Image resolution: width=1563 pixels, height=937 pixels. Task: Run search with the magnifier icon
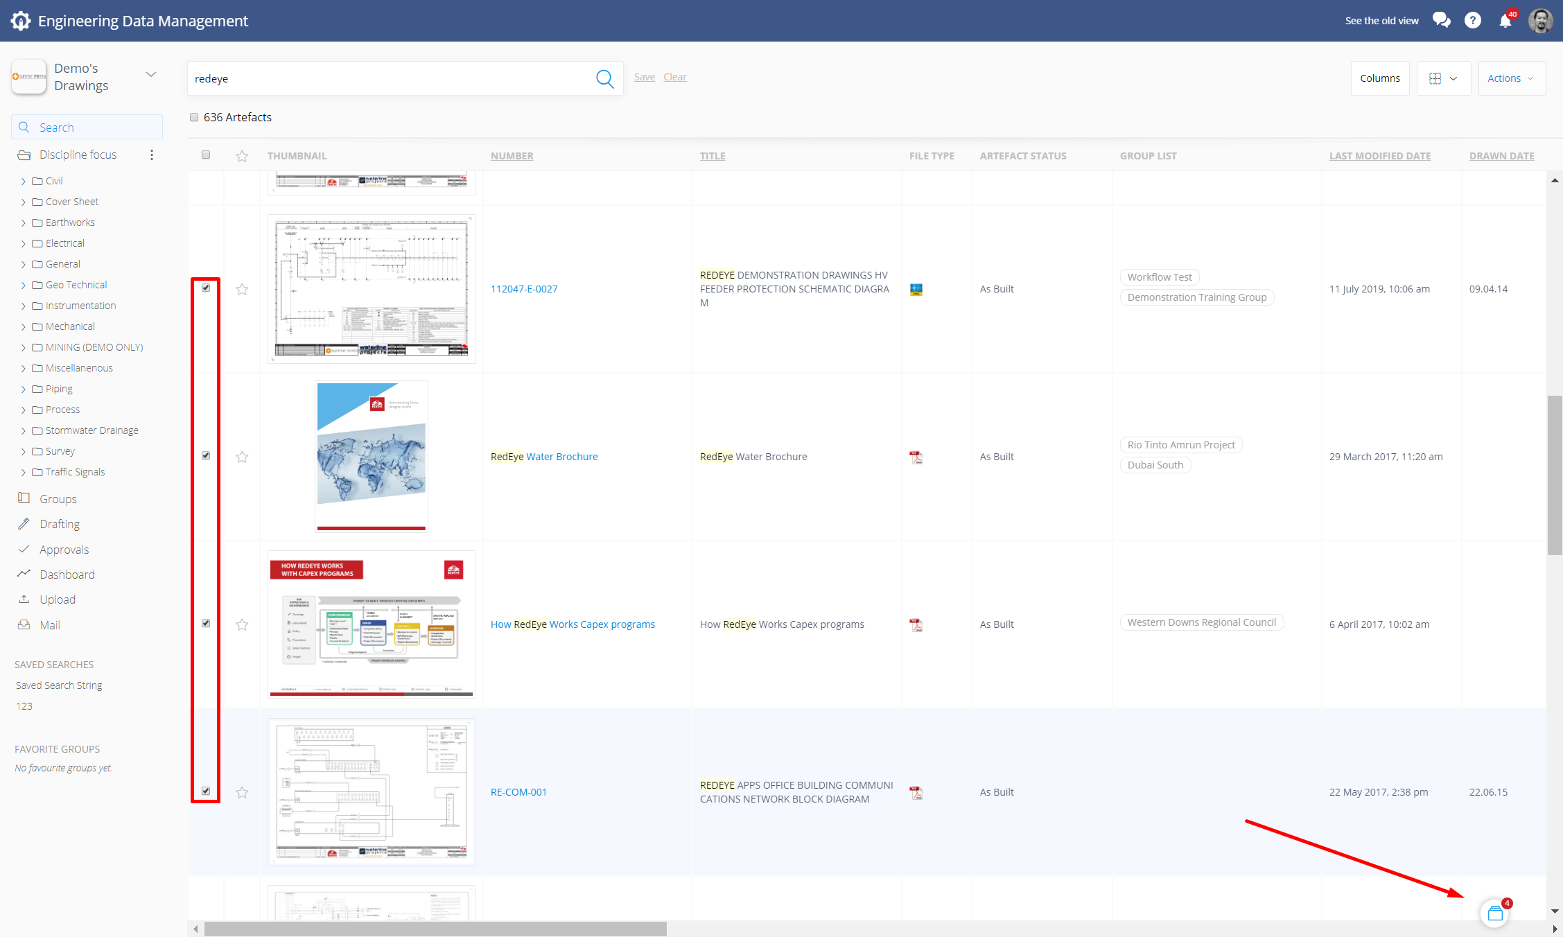click(605, 78)
